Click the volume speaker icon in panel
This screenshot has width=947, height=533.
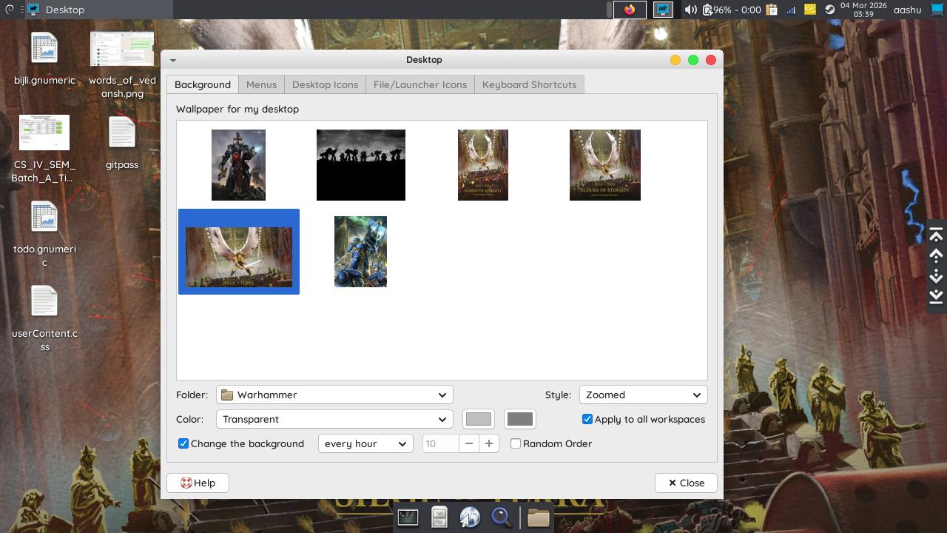point(690,10)
